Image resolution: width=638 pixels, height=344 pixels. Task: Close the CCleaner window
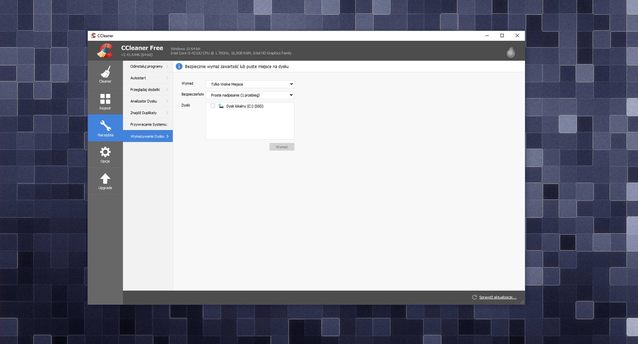click(517, 36)
